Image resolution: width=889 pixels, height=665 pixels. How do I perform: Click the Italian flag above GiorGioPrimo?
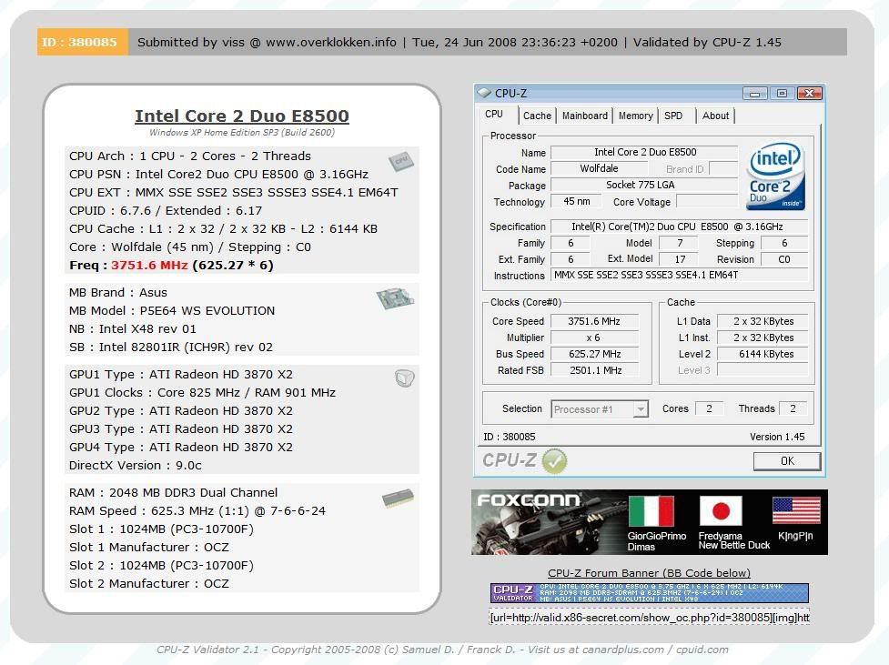tap(651, 510)
